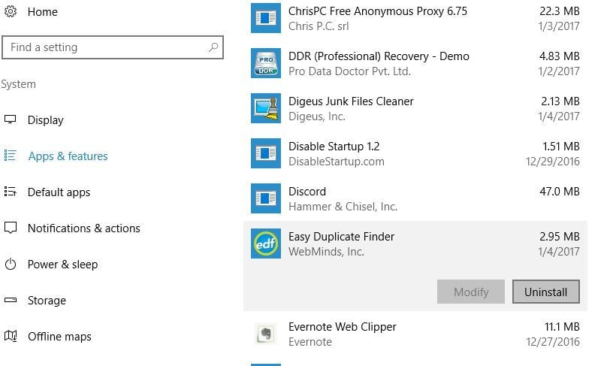Click the 2.95 MB size value
Screen dimensions: 616x366
[560, 237]
